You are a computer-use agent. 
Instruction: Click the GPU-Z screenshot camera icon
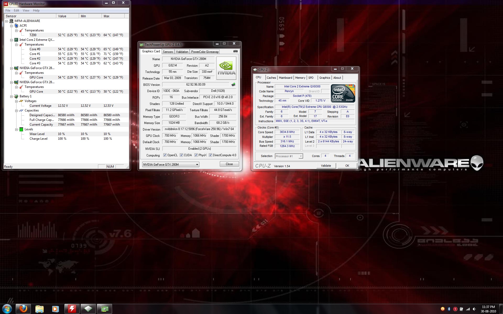(235, 51)
